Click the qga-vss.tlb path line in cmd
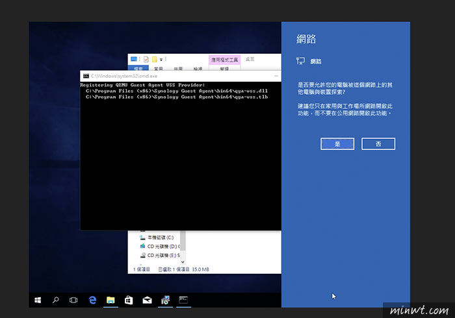The height and width of the screenshot is (318, 455). pos(177,97)
